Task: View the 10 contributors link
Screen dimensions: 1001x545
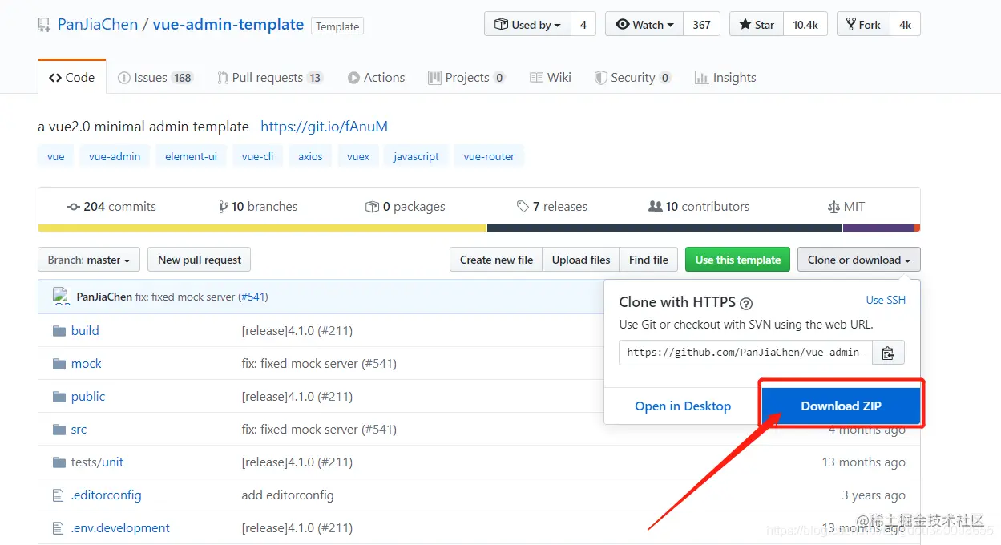Action: click(699, 207)
